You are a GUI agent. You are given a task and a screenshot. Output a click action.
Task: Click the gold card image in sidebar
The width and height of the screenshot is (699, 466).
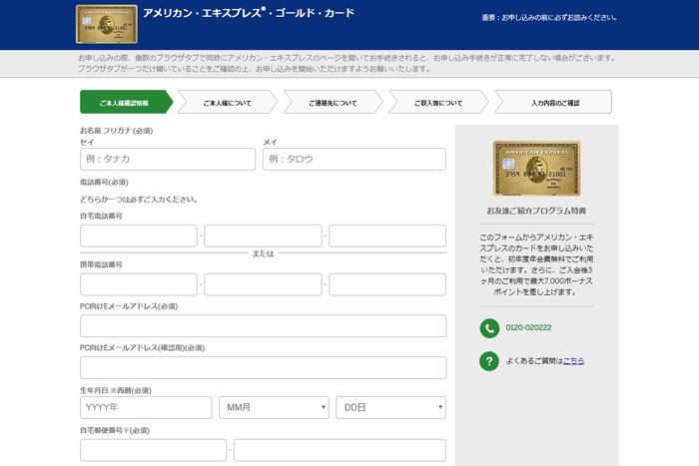pos(536,169)
